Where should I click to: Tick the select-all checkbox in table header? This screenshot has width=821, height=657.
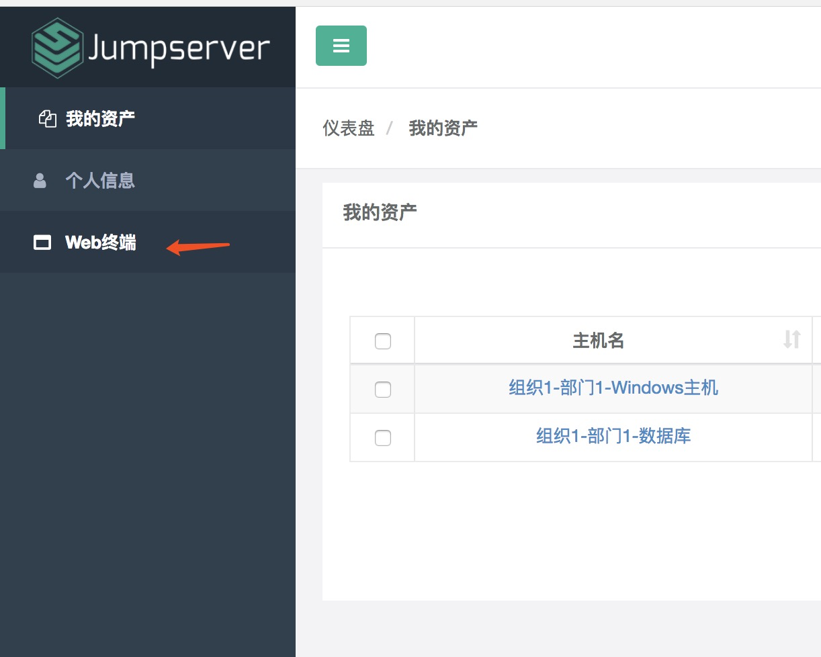point(382,341)
